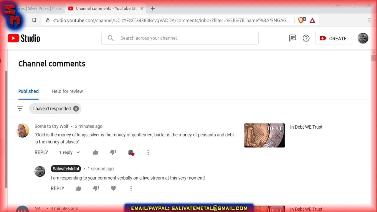Click the NA T commenter name
The image size is (377, 212).
point(39,208)
